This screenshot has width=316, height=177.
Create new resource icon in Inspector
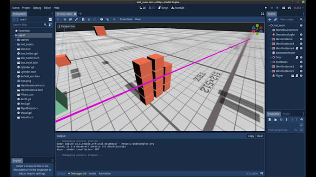click(270, 120)
